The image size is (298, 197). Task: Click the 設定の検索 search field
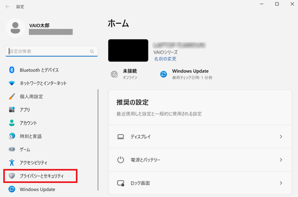point(51,51)
